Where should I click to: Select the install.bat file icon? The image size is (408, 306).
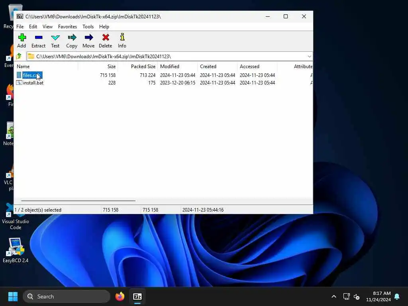click(19, 82)
